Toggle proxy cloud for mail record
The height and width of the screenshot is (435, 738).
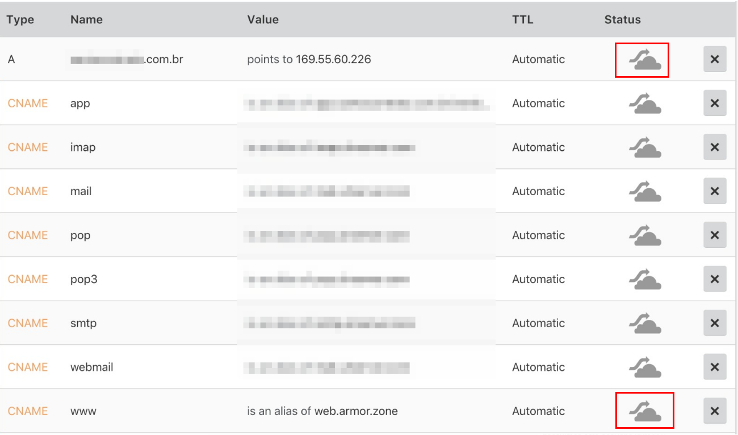click(644, 192)
